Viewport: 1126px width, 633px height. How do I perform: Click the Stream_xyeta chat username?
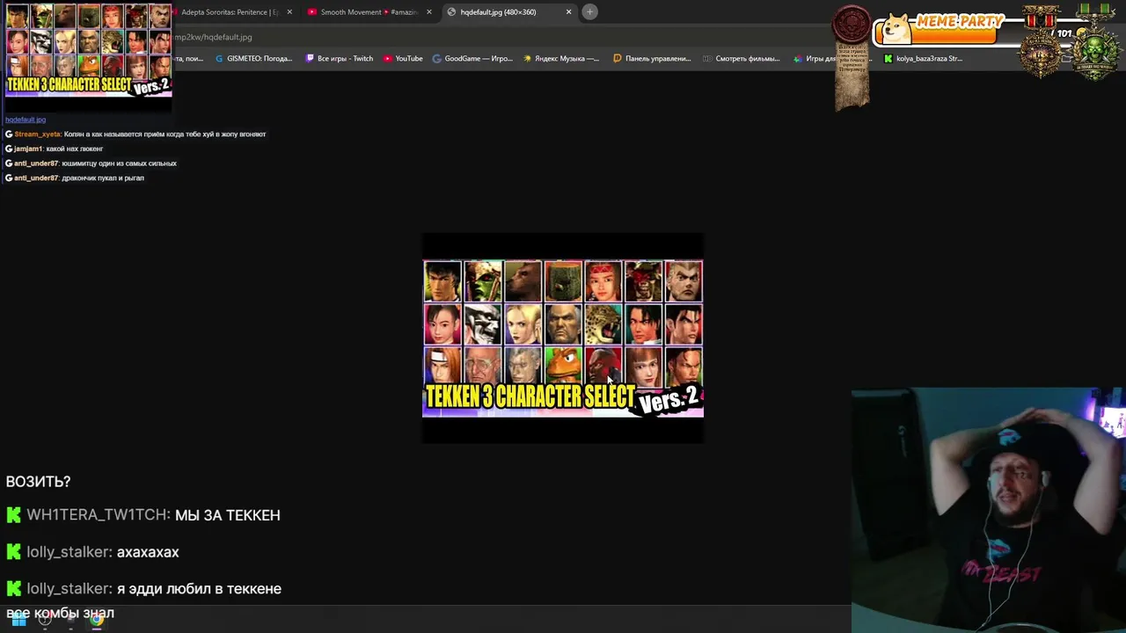click(x=37, y=135)
